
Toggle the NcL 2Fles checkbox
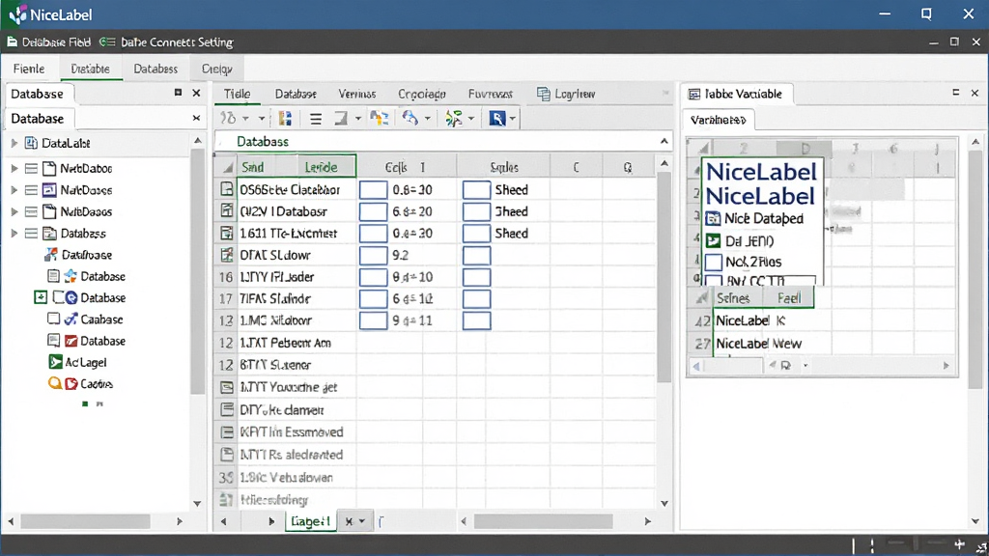pos(714,262)
